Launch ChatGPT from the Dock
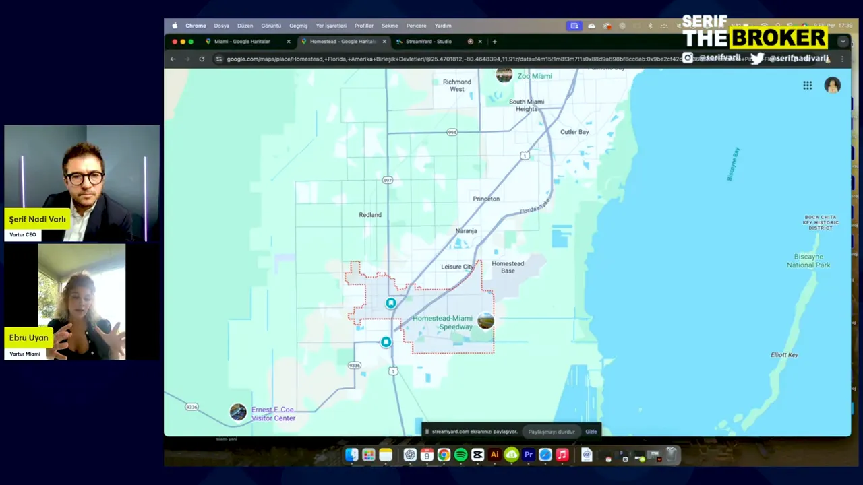 point(410,455)
